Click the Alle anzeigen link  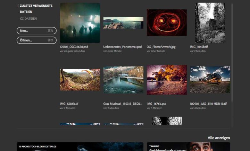pos(219,138)
